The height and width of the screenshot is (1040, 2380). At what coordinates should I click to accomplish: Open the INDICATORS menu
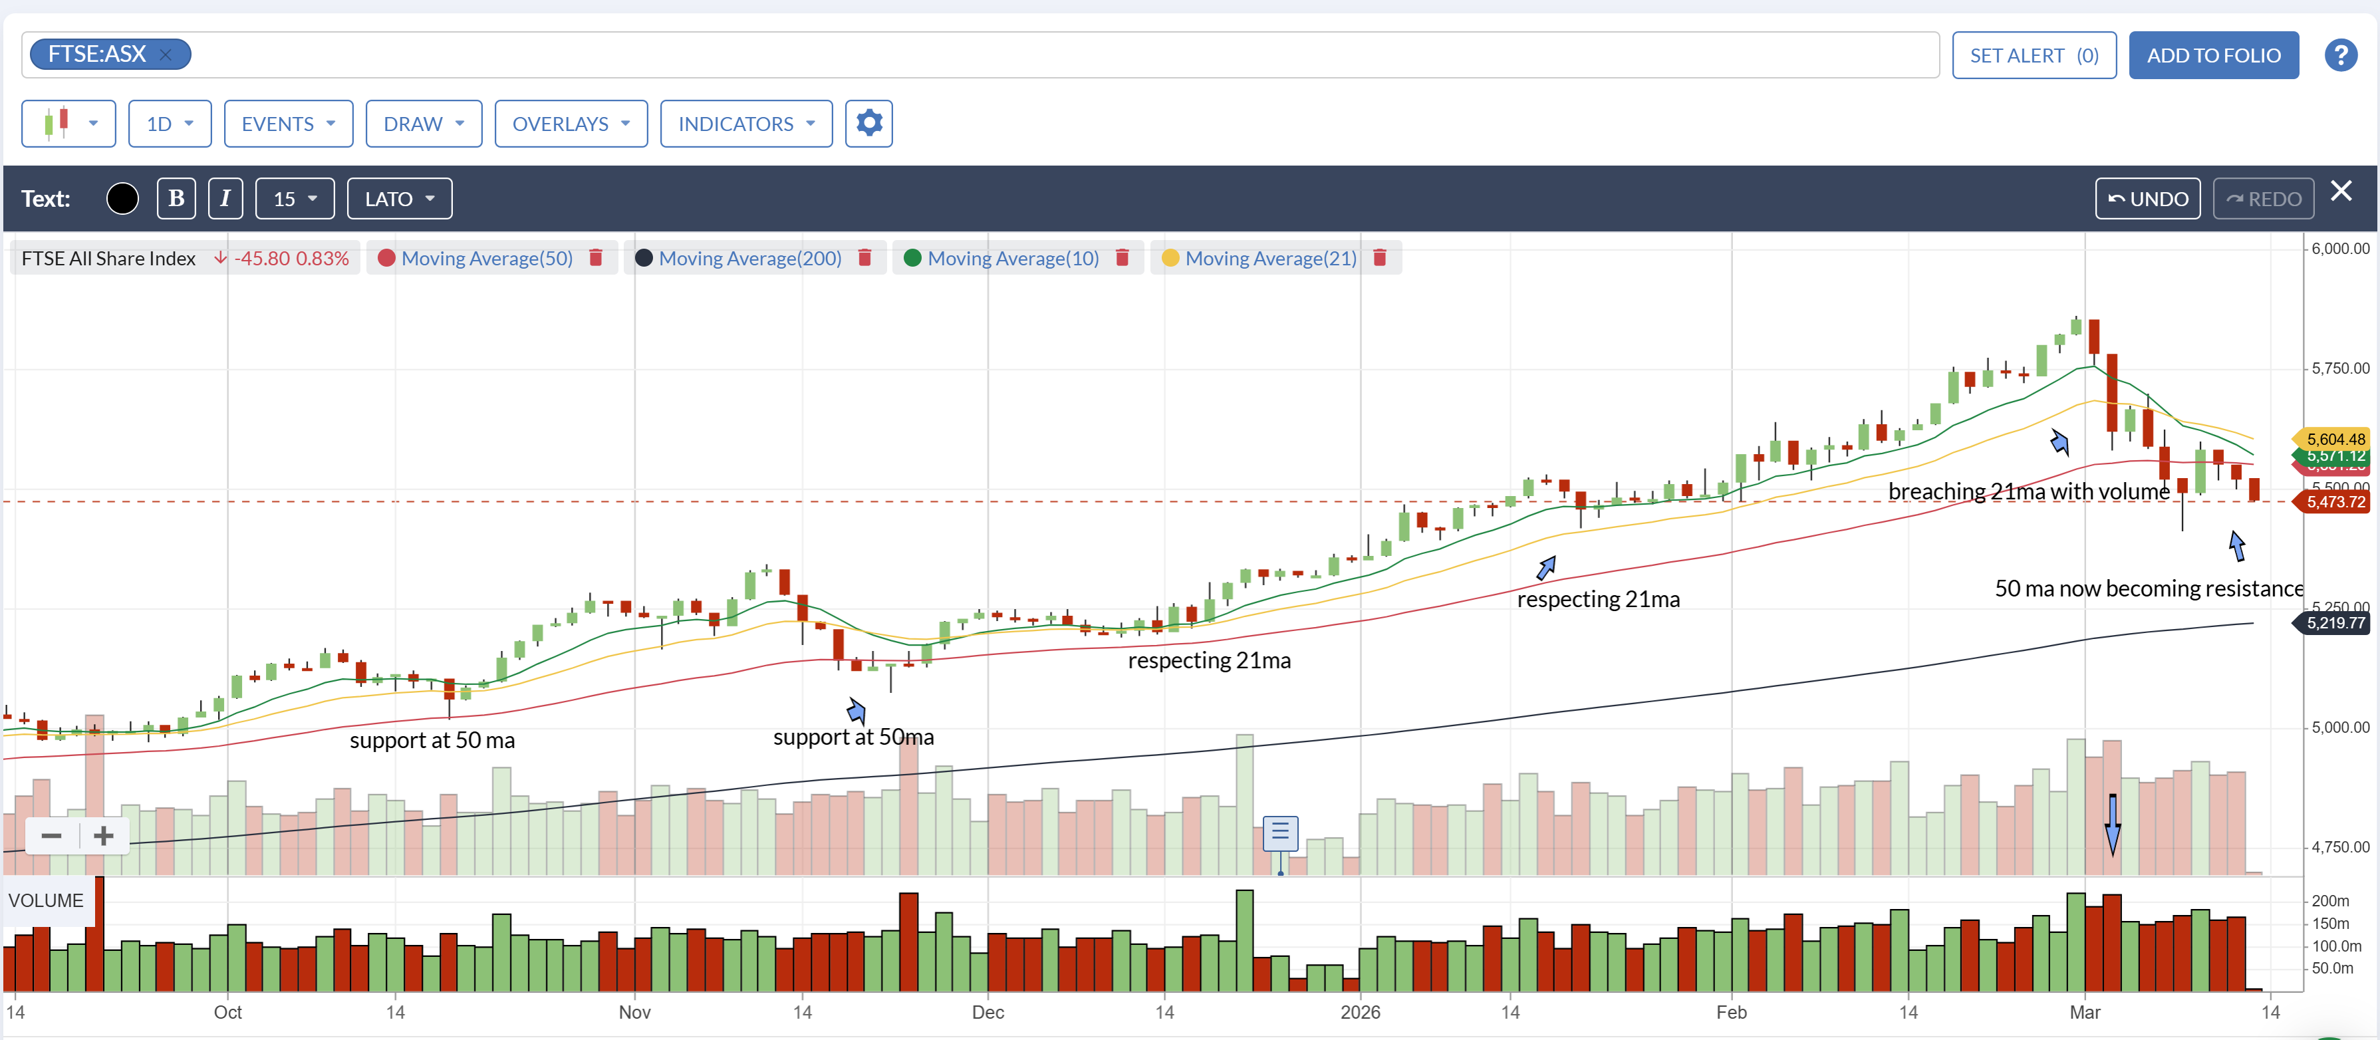pos(747,123)
